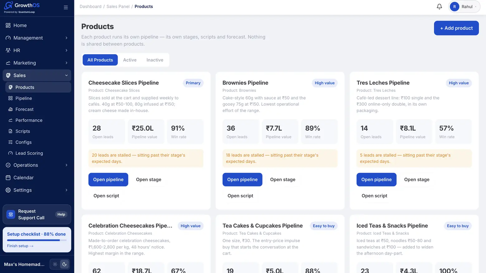The width and height of the screenshot is (486, 273).
Task: Open stage for Brownies Pipeline
Action: [283, 179]
